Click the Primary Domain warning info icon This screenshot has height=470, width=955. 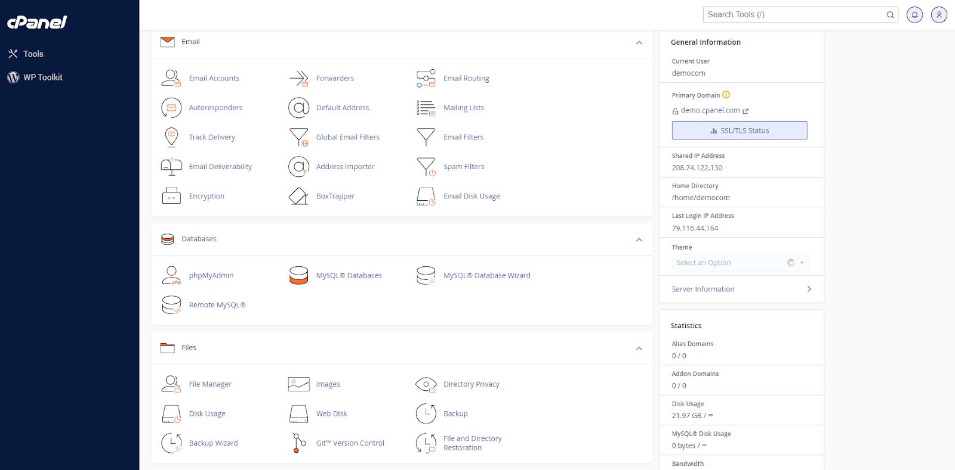[726, 95]
